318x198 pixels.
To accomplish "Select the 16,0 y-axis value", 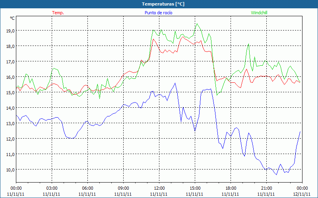I will click(10, 77).
